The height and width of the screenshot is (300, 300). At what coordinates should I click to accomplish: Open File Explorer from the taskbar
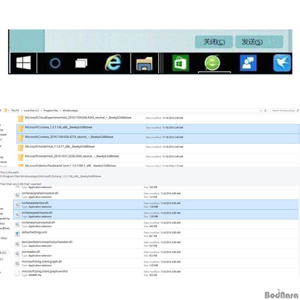[x=144, y=63]
